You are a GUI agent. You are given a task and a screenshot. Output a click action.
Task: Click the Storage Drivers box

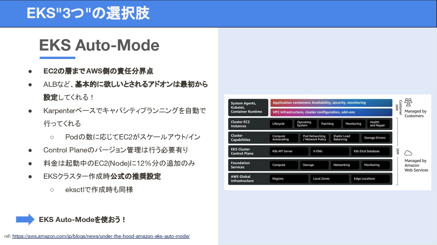tap(376, 138)
